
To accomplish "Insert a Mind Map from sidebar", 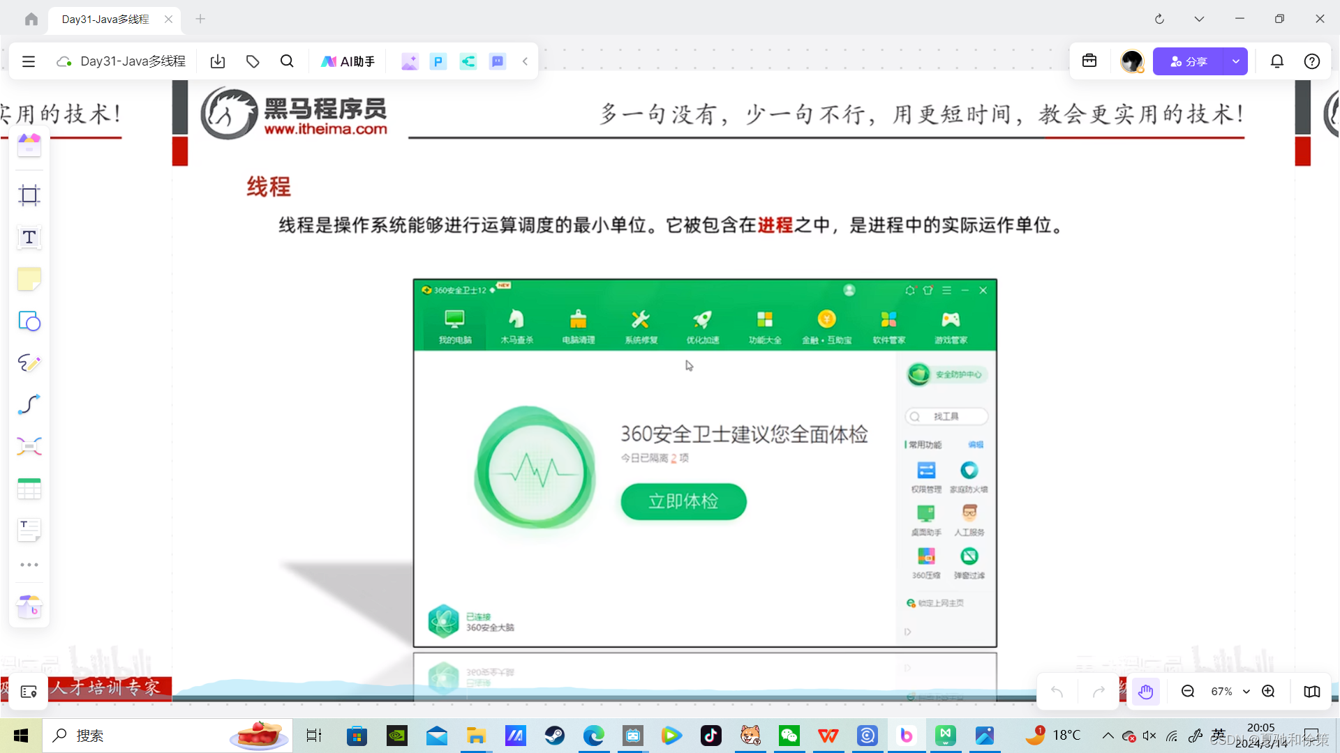I will pyautogui.click(x=29, y=447).
